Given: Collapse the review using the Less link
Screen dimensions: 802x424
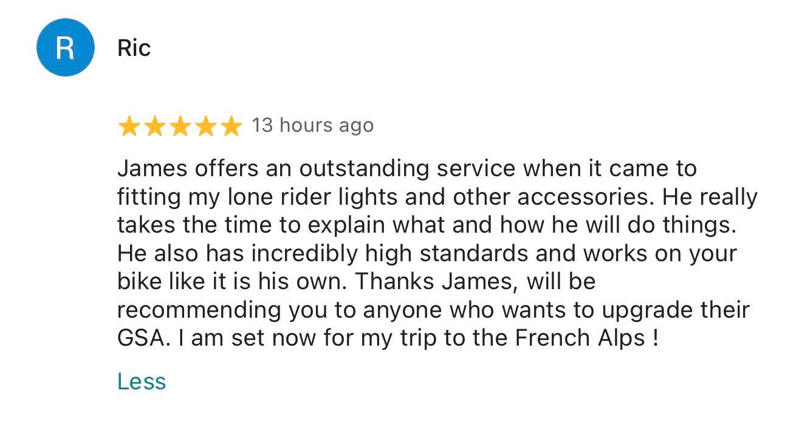Looking at the screenshot, I should click(142, 381).
